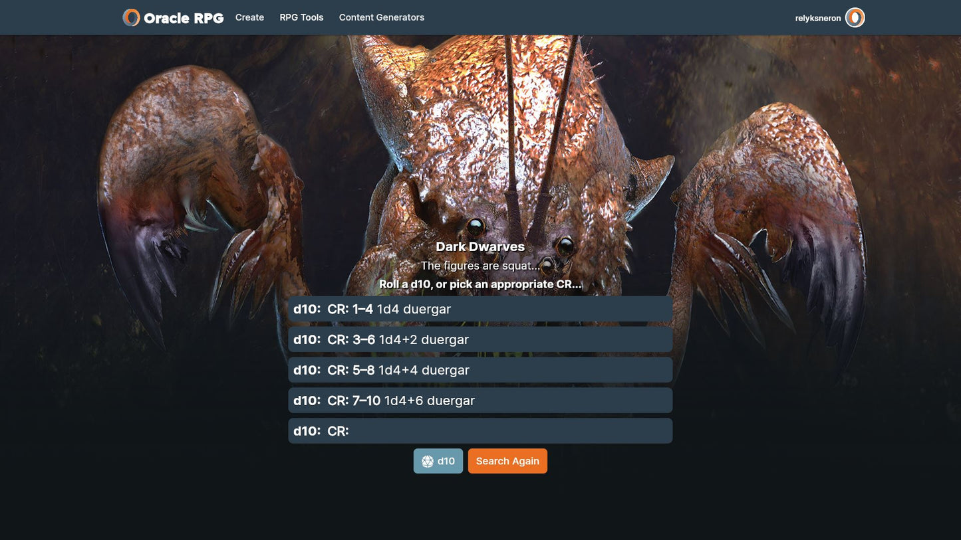The width and height of the screenshot is (961, 540).
Task: Pick the CR 5–8 1d4+4 duergar entry
Action: click(480, 370)
